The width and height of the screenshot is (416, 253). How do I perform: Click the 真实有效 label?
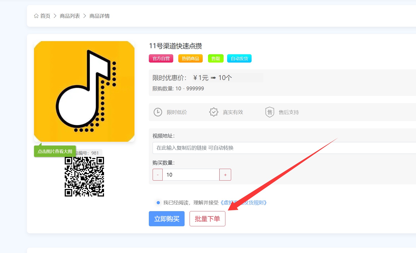tap(233, 112)
